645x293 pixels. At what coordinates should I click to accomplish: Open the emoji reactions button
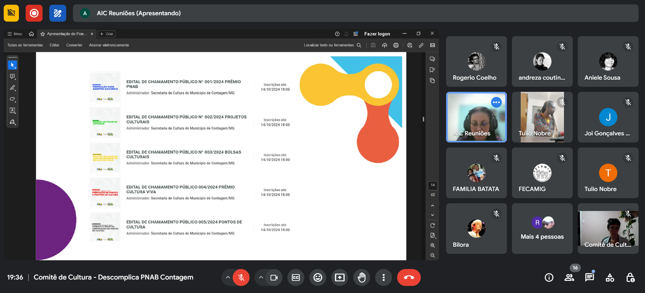[317, 277]
